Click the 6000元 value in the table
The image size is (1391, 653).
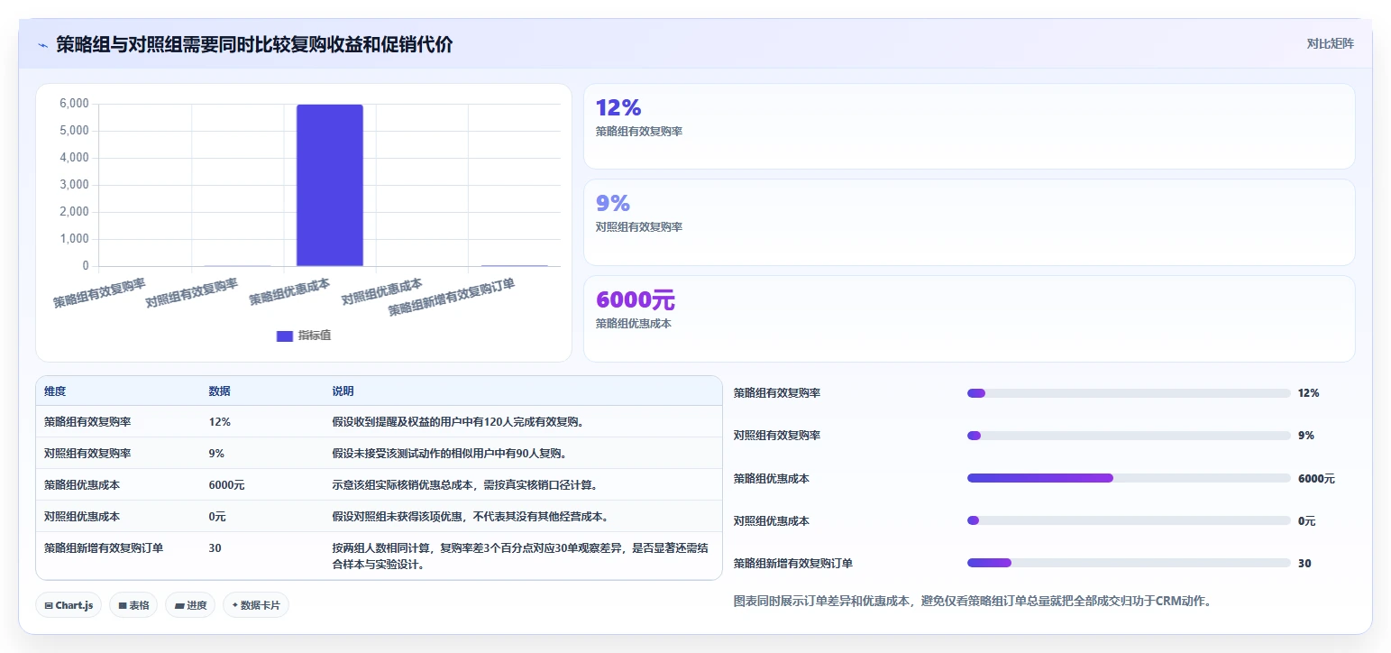(226, 484)
